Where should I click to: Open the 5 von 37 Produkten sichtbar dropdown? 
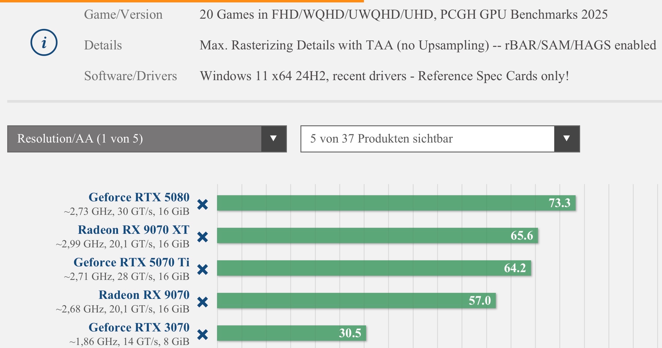(427, 139)
